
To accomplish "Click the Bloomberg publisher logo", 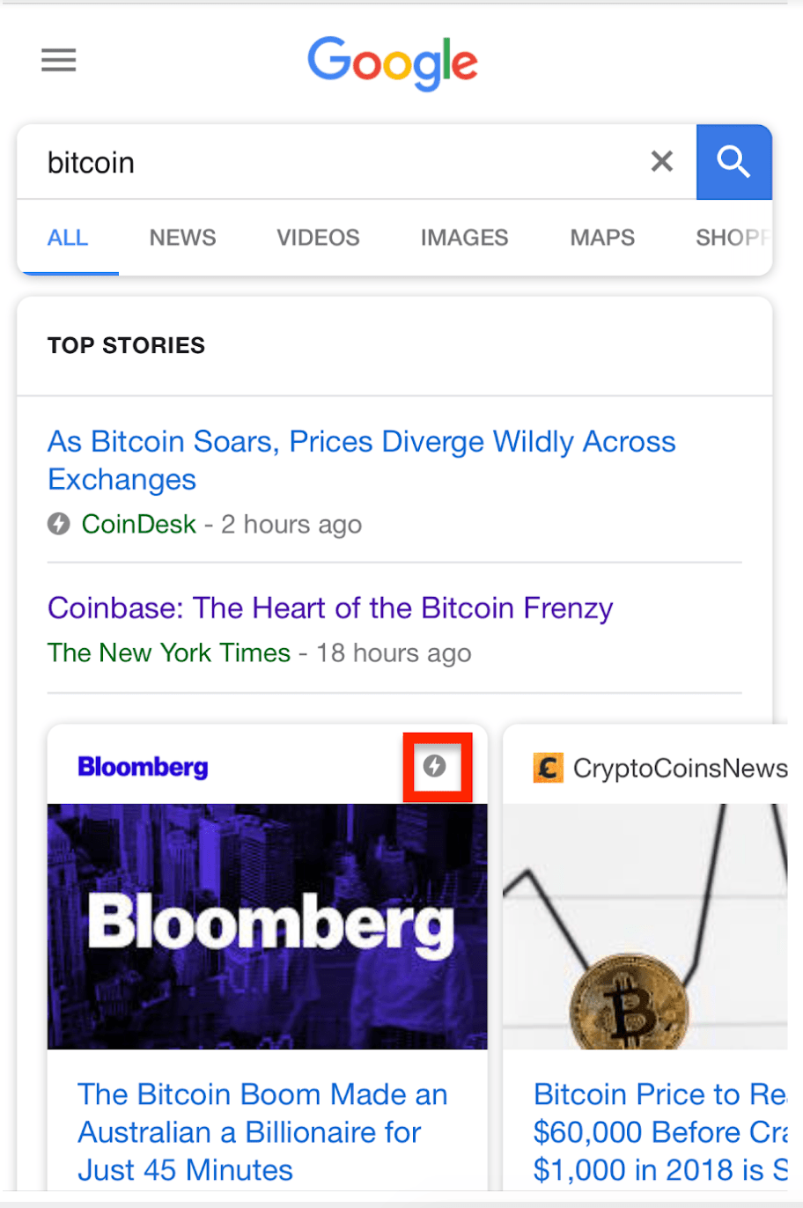I will (143, 767).
